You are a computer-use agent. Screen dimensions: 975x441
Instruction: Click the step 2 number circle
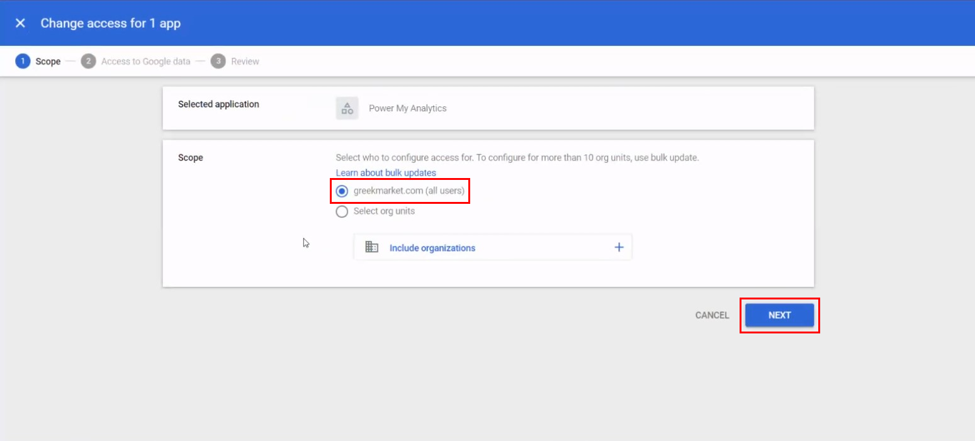88,61
